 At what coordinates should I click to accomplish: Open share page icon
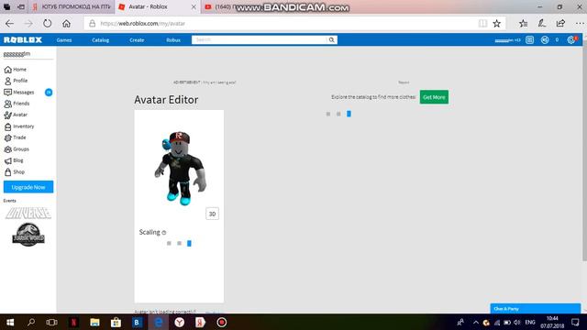560,24
